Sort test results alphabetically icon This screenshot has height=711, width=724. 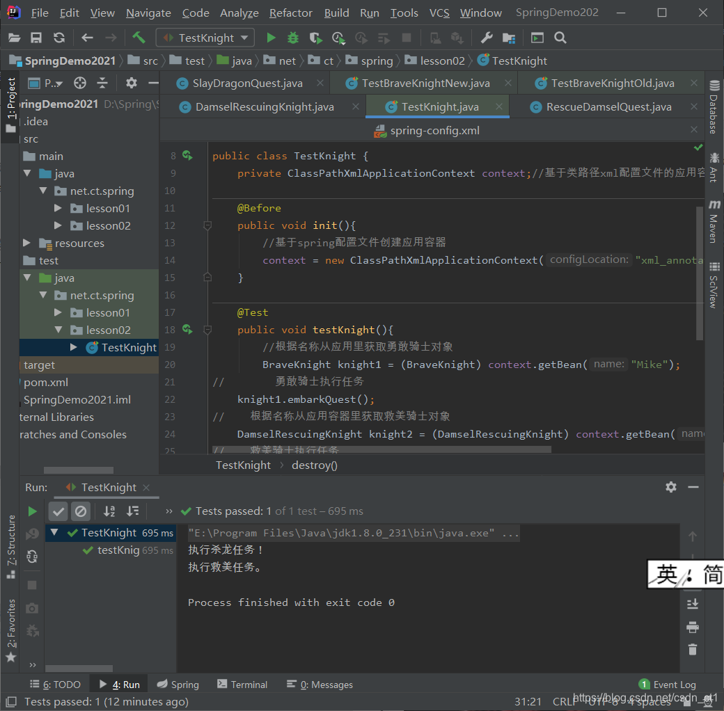pyautogui.click(x=109, y=511)
